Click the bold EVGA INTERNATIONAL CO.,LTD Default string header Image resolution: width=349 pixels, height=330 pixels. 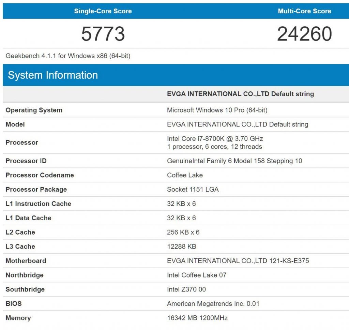[x=240, y=94]
